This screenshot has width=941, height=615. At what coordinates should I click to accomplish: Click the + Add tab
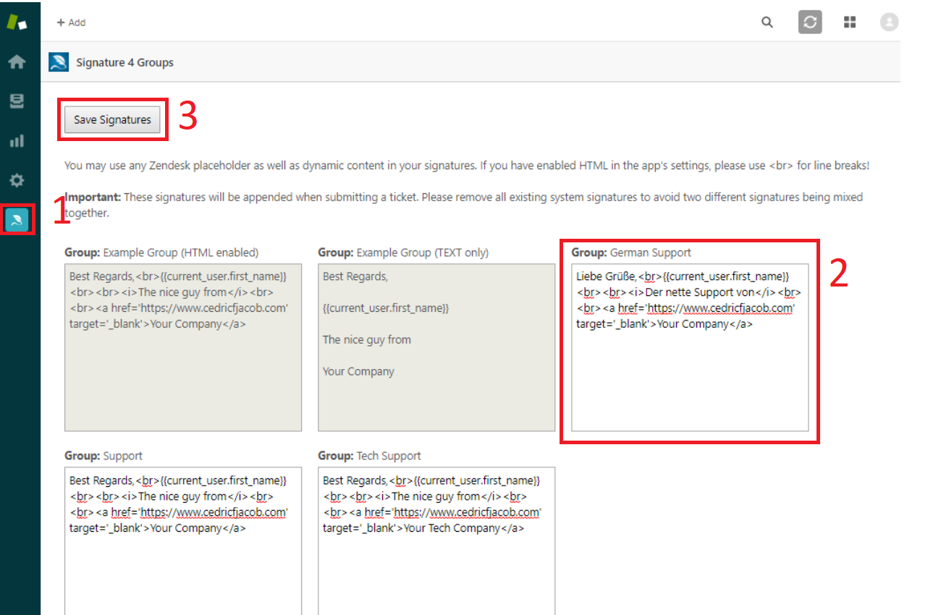pyautogui.click(x=71, y=22)
